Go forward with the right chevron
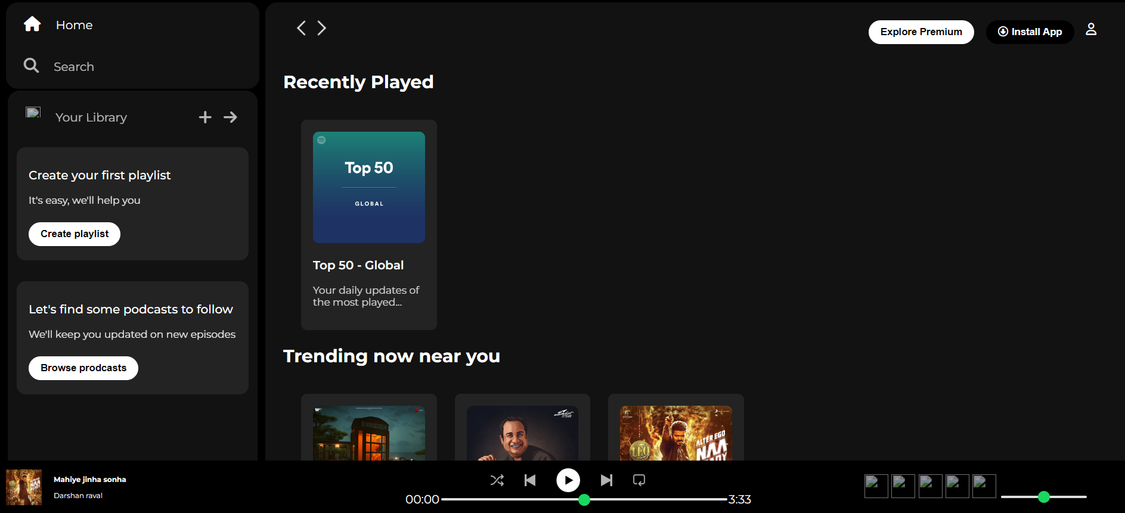 coord(322,28)
